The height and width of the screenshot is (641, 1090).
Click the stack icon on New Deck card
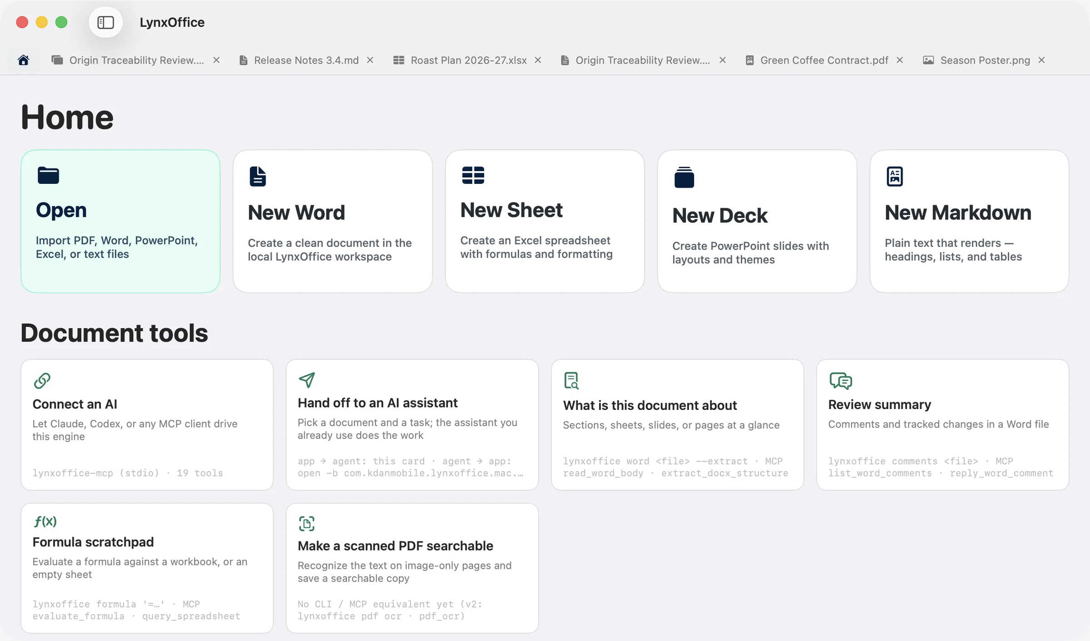(x=684, y=178)
